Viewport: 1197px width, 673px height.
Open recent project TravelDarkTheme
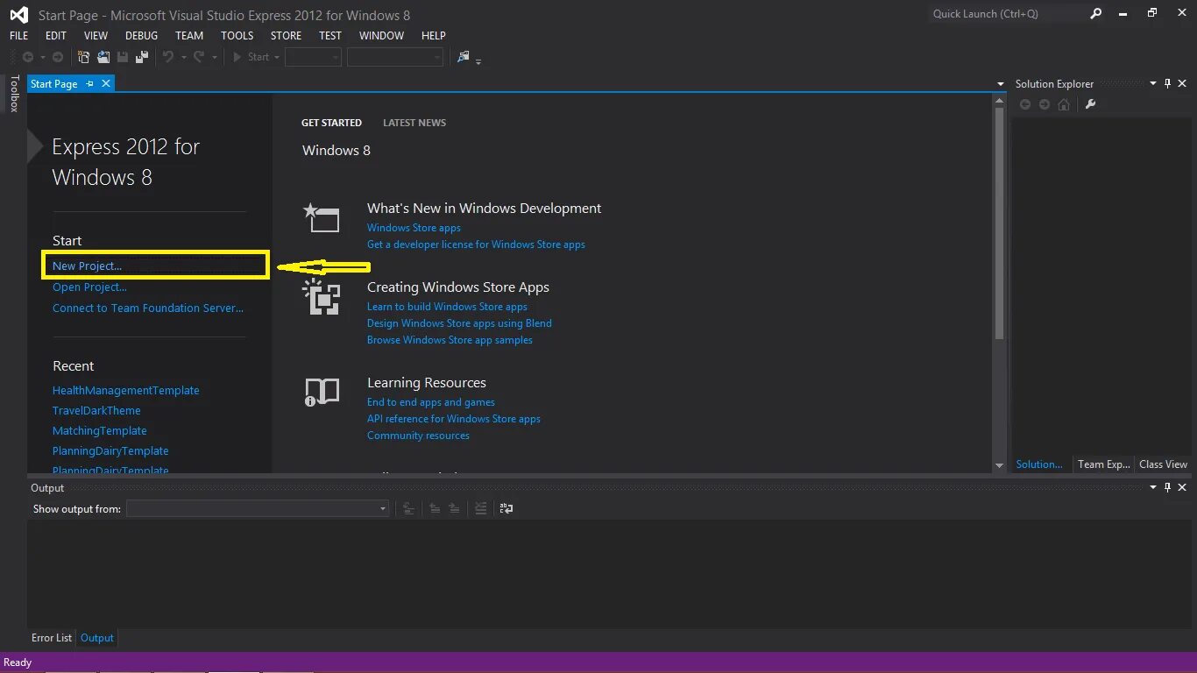[96, 410]
